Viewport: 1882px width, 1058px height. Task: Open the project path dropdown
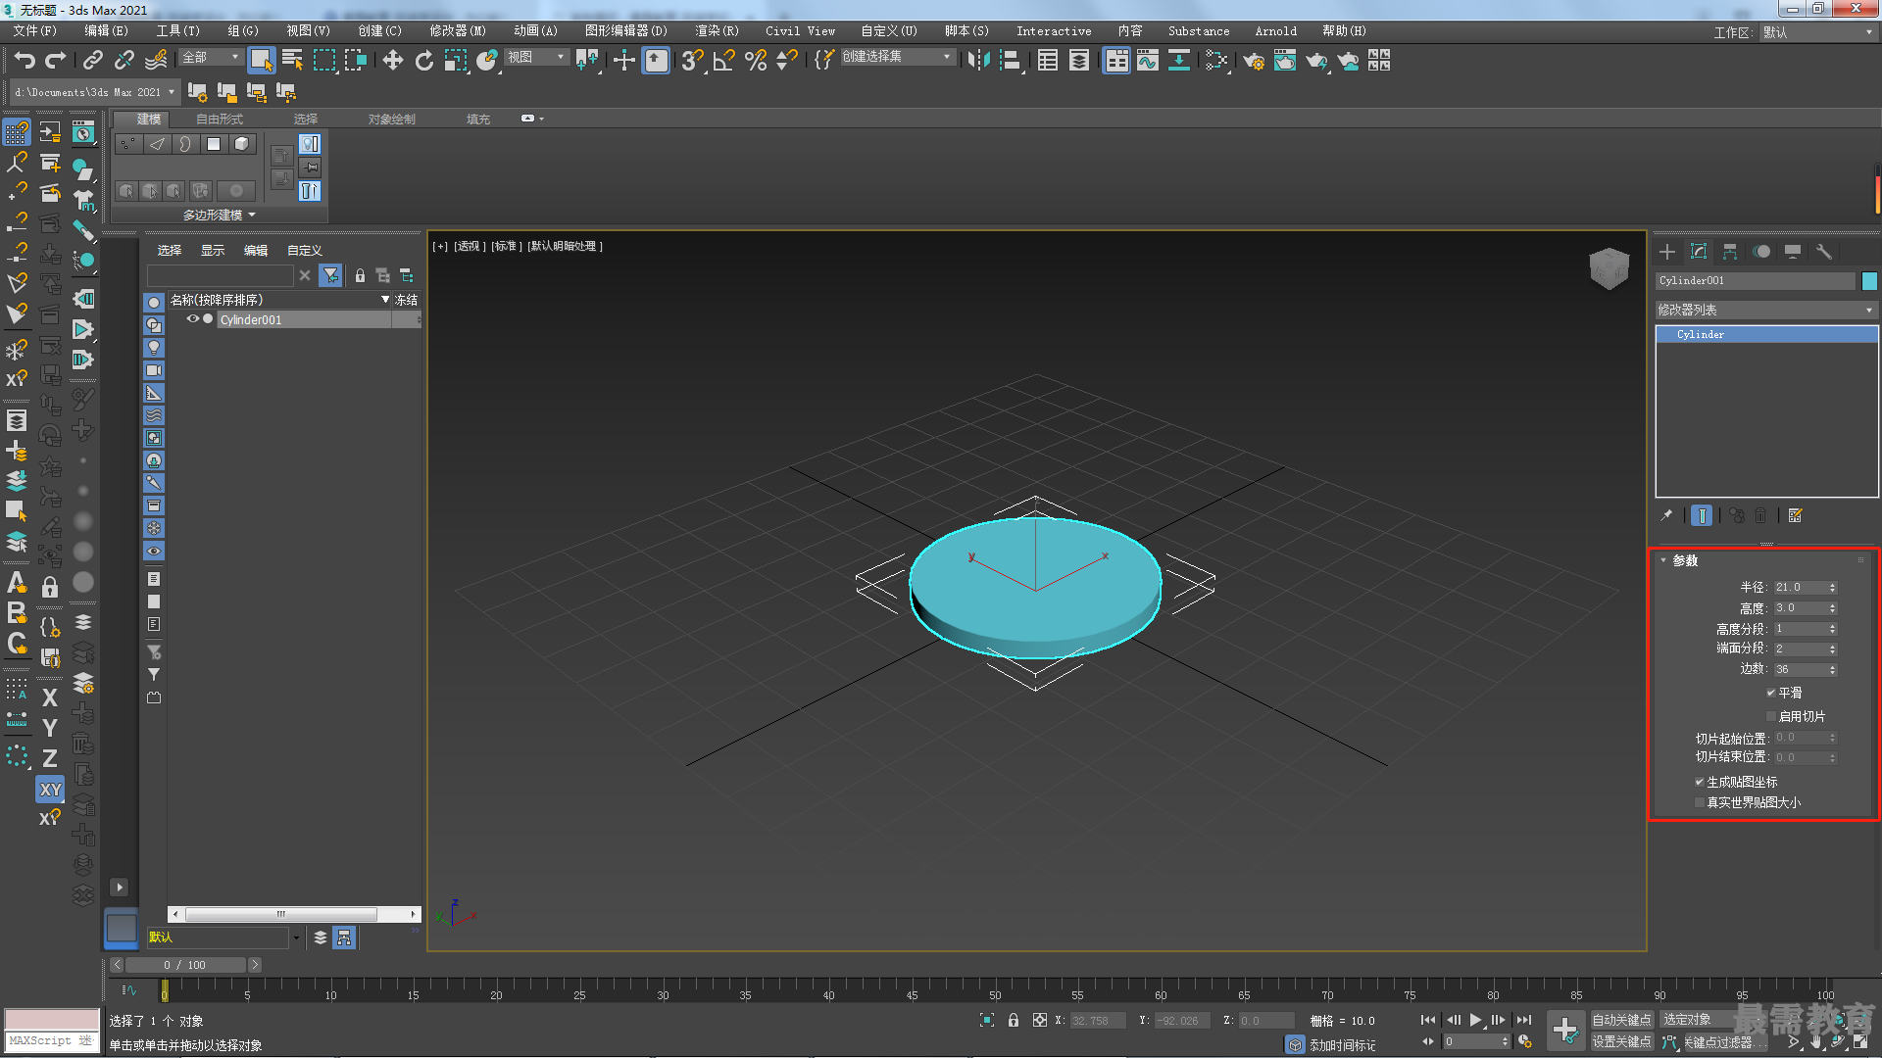[94, 92]
